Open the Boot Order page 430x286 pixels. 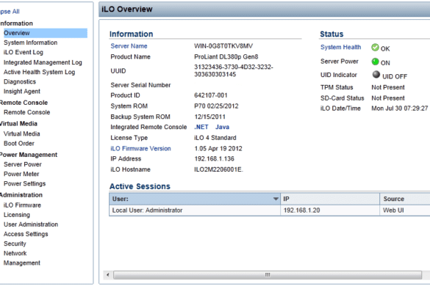(19, 144)
